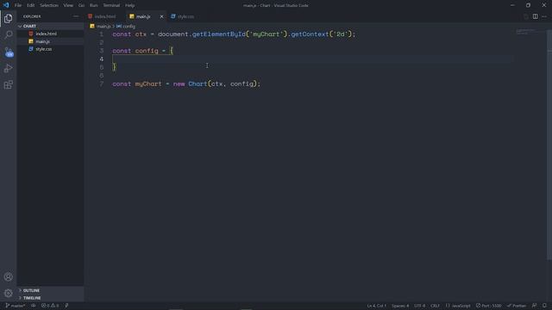Image resolution: width=552 pixels, height=310 pixels.
Task: Open the Run and Debug view
Action: coord(8,68)
